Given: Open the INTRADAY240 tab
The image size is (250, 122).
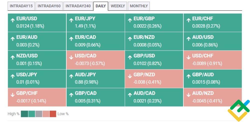Looking at the screenshot, I should pyautogui.click(x=78, y=6).
